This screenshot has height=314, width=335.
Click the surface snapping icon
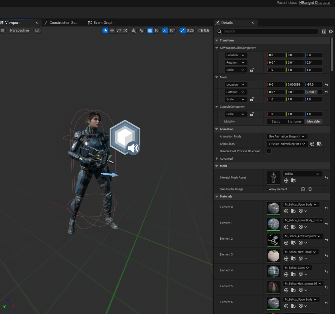[142, 30]
